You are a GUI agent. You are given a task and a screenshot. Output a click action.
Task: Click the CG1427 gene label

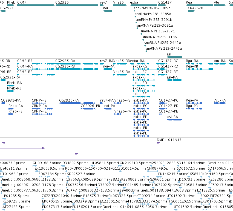tap(165, 2)
